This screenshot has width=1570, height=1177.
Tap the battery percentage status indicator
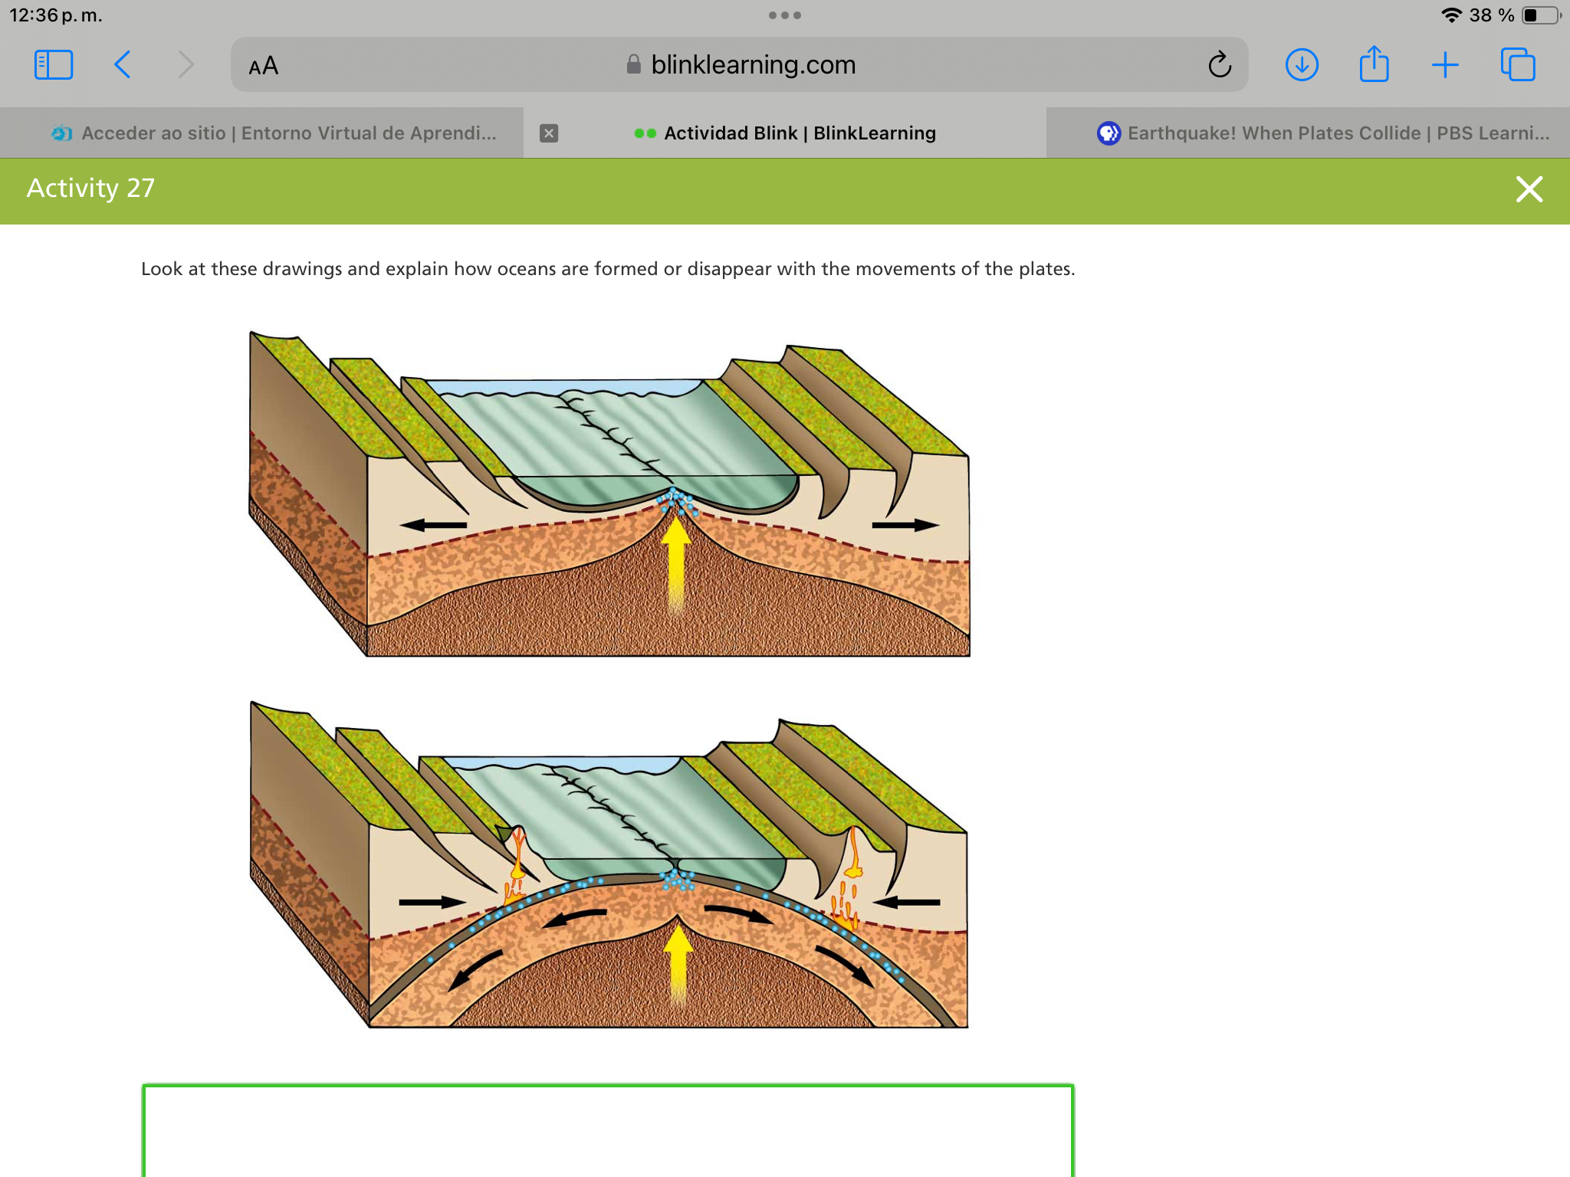tap(1491, 15)
